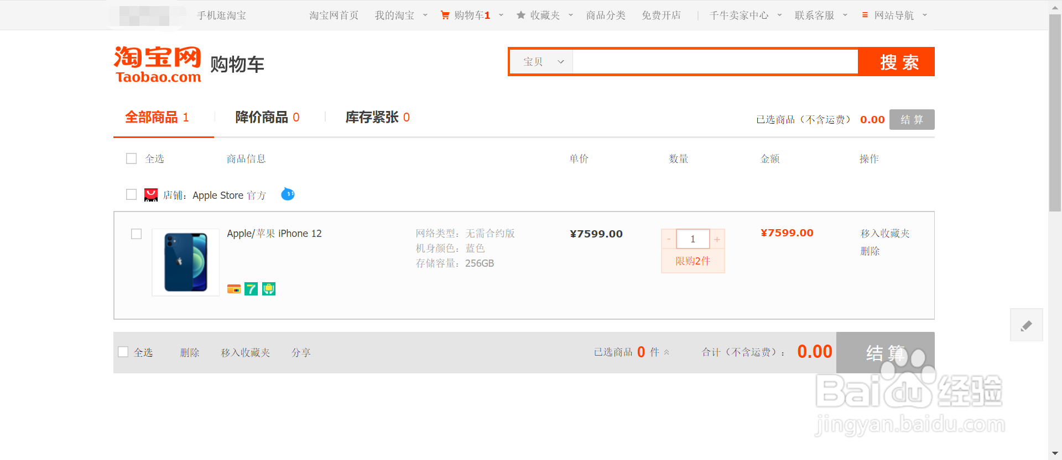
Task: Open 商品分类 in top menu
Action: coord(606,15)
